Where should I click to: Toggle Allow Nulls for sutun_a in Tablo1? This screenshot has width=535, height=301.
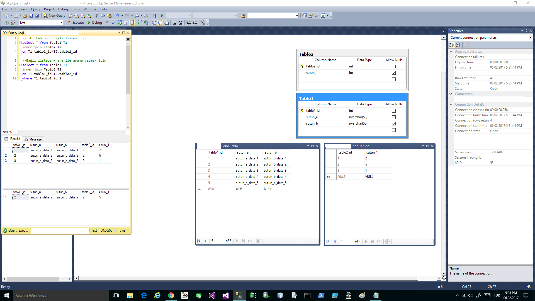point(394,117)
